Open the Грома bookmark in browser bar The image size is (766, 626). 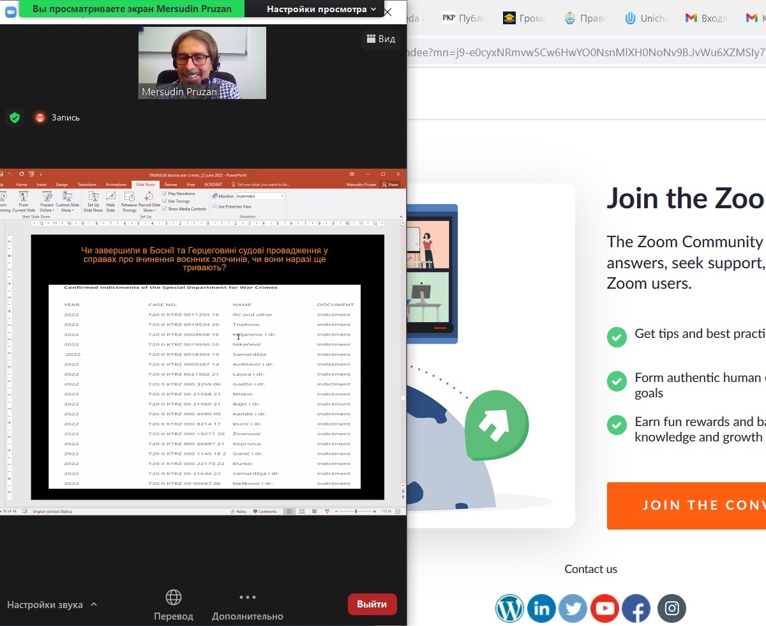[x=525, y=19]
